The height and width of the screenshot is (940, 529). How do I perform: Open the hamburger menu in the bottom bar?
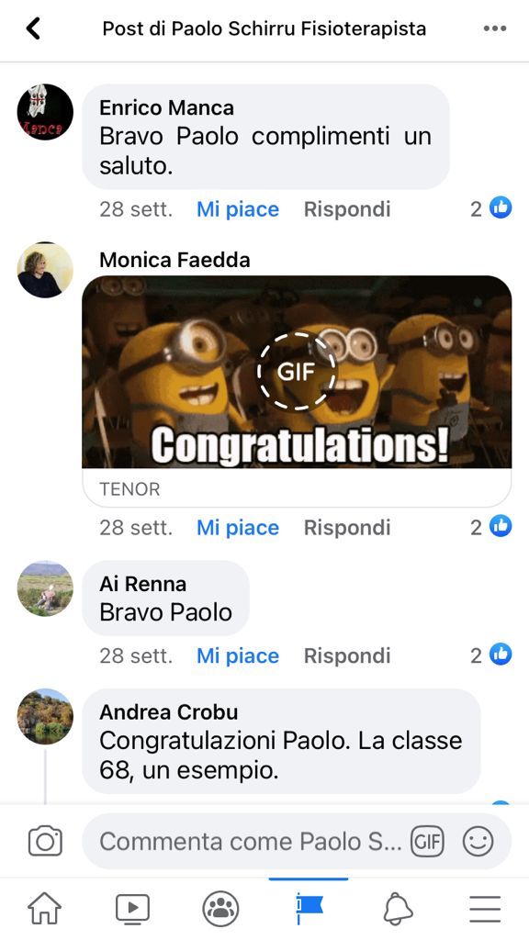click(485, 909)
